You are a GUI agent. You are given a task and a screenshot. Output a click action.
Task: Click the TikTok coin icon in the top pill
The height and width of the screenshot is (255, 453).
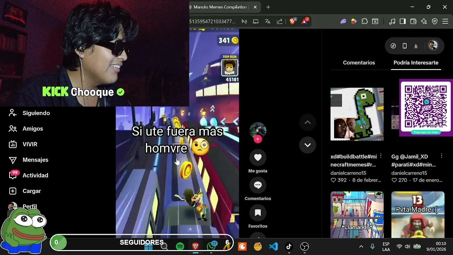pos(393,46)
